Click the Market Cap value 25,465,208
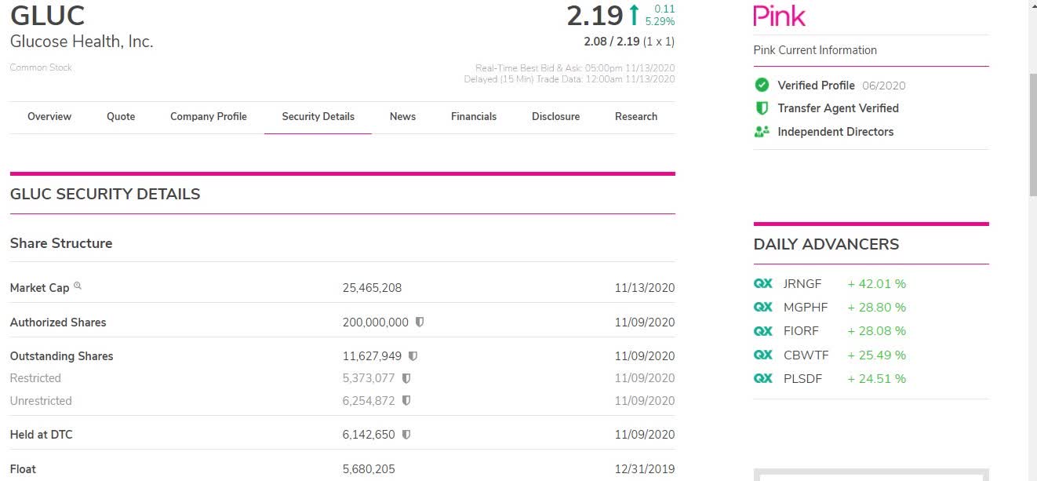 pos(372,288)
